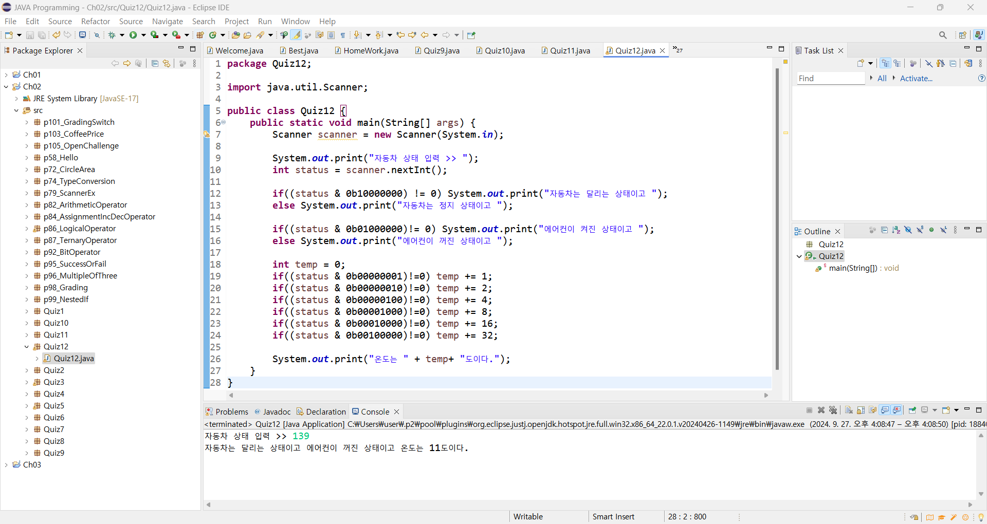
Task: Click the tip of the day lightbulb in the status bar
Action: pos(980,517)
